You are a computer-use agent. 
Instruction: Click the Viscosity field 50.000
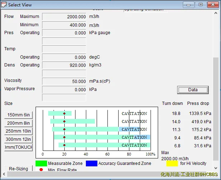pyautogui.click(x=64, y=81)
